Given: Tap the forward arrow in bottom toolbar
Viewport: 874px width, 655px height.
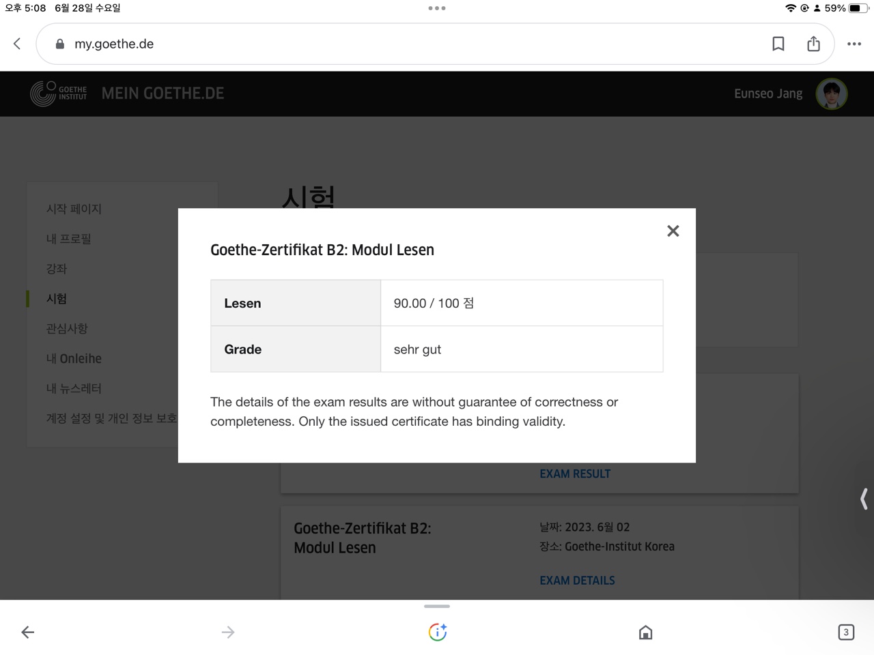Looking at the screenshot, I should 228,632.
